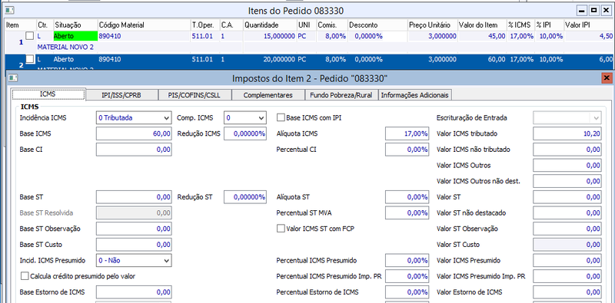Click the Valor ICMS Outros não dest. field
Image resolution: width=615 pixels, height=303 pixels.
(x=567, y=181)
